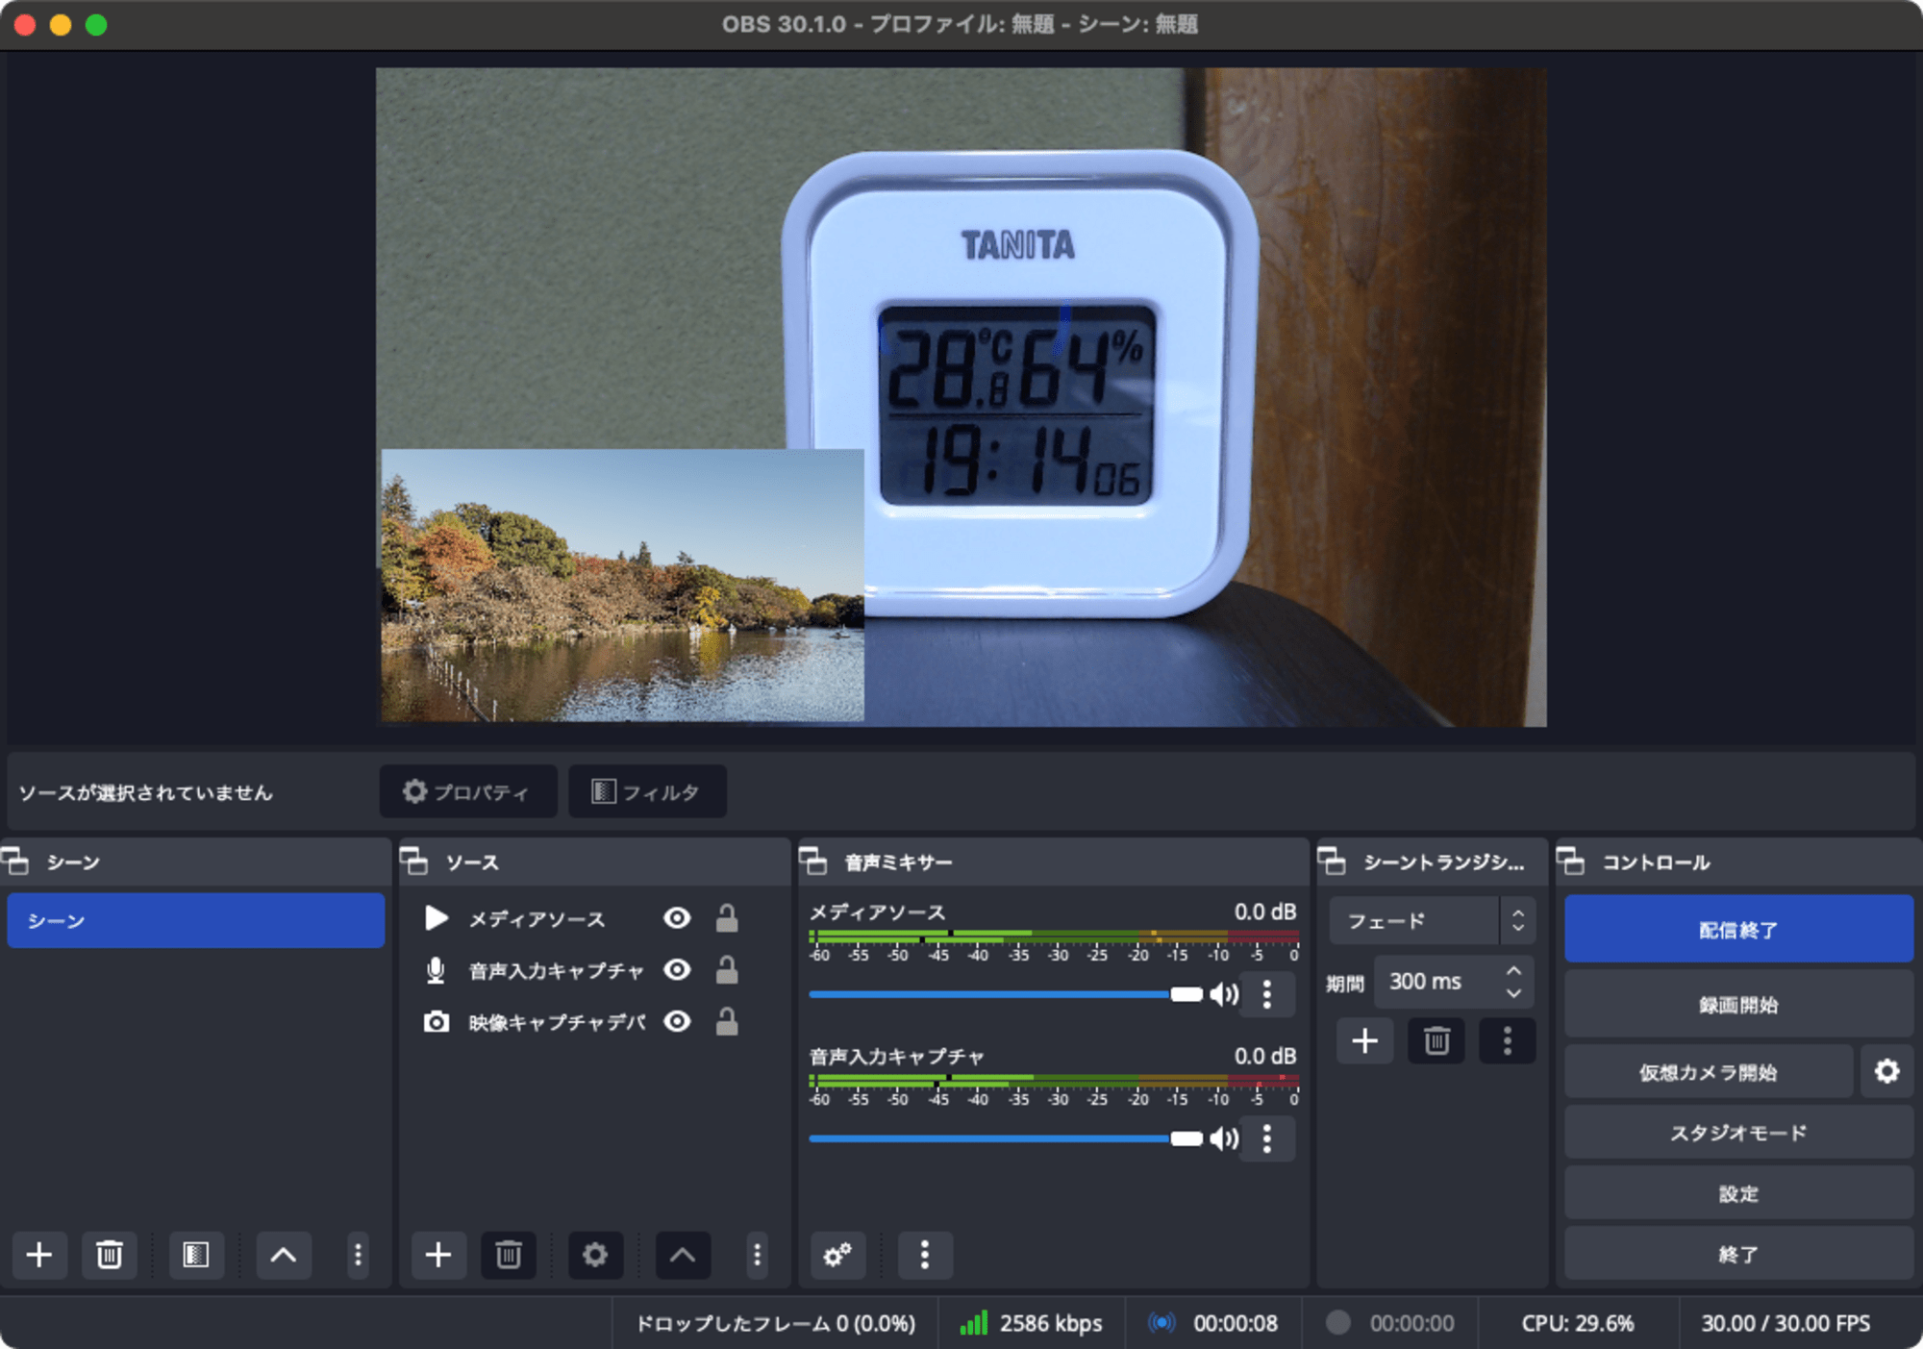
Task: Click 2586 kbps bitrate status
Action: (1032, 1324)
